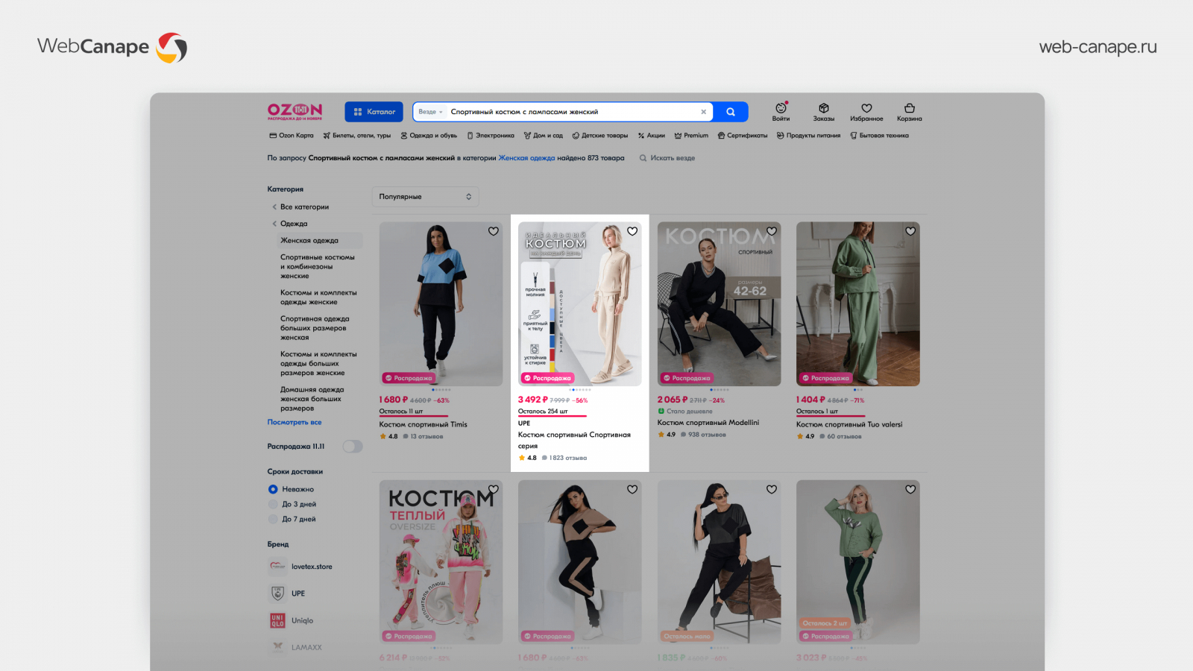Open Одежда и обувь menu item
The width and height of the screenshot is (1193, 671).
coord(429,136)
